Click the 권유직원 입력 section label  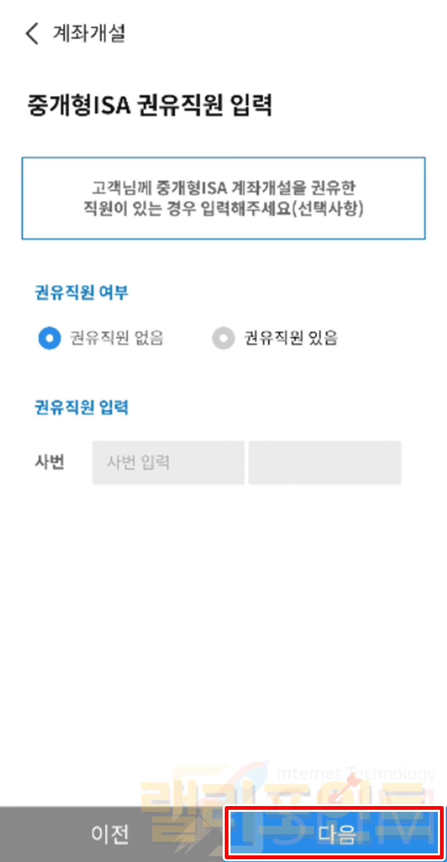coord(82,407)
